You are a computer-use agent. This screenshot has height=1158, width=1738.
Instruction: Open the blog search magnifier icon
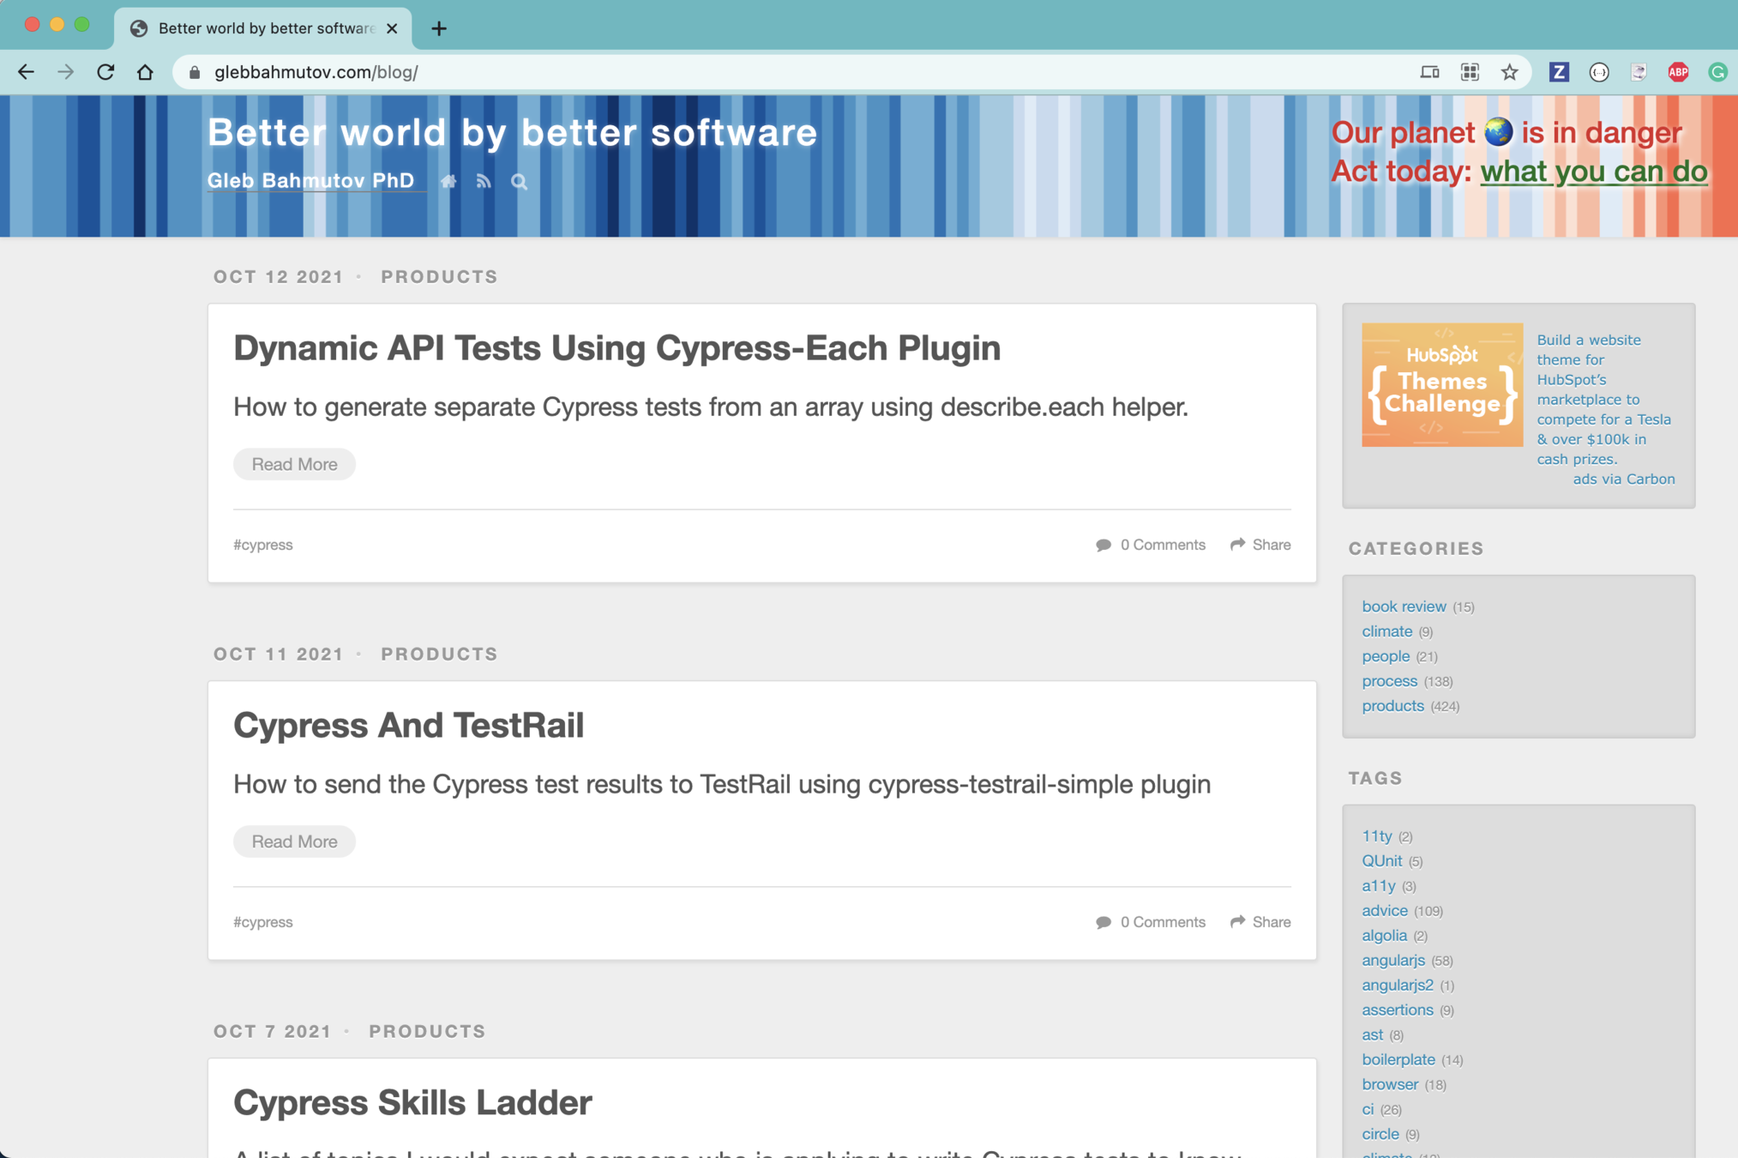pyautogui.click(x=519, y=182)
